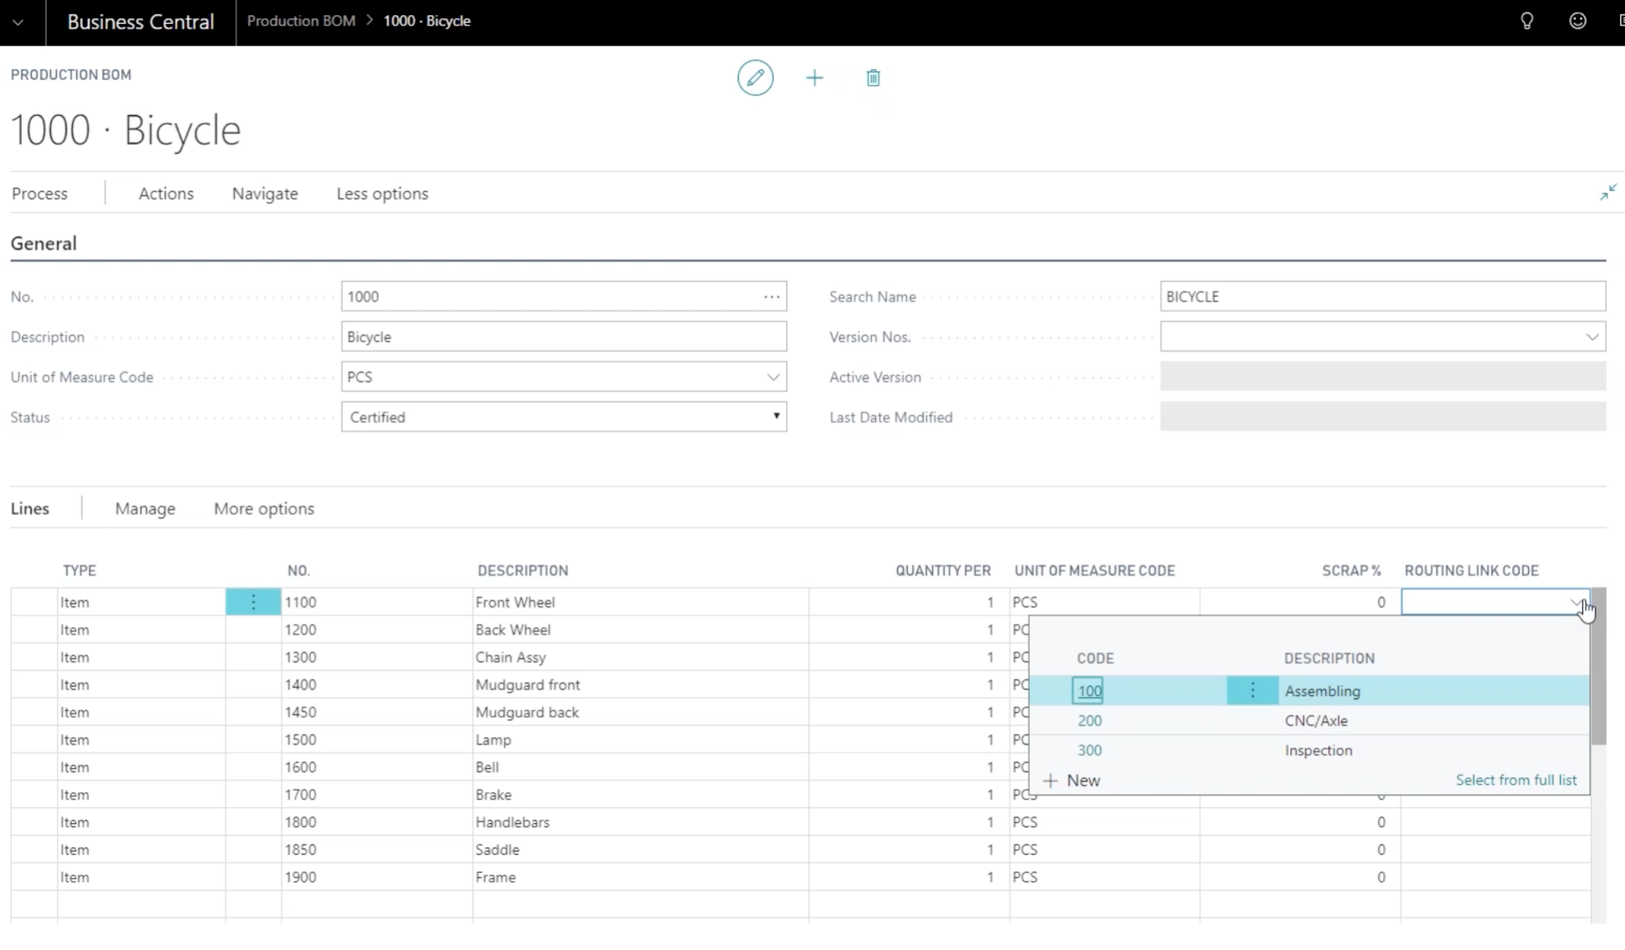Open the Process menu

click(40, 194)
